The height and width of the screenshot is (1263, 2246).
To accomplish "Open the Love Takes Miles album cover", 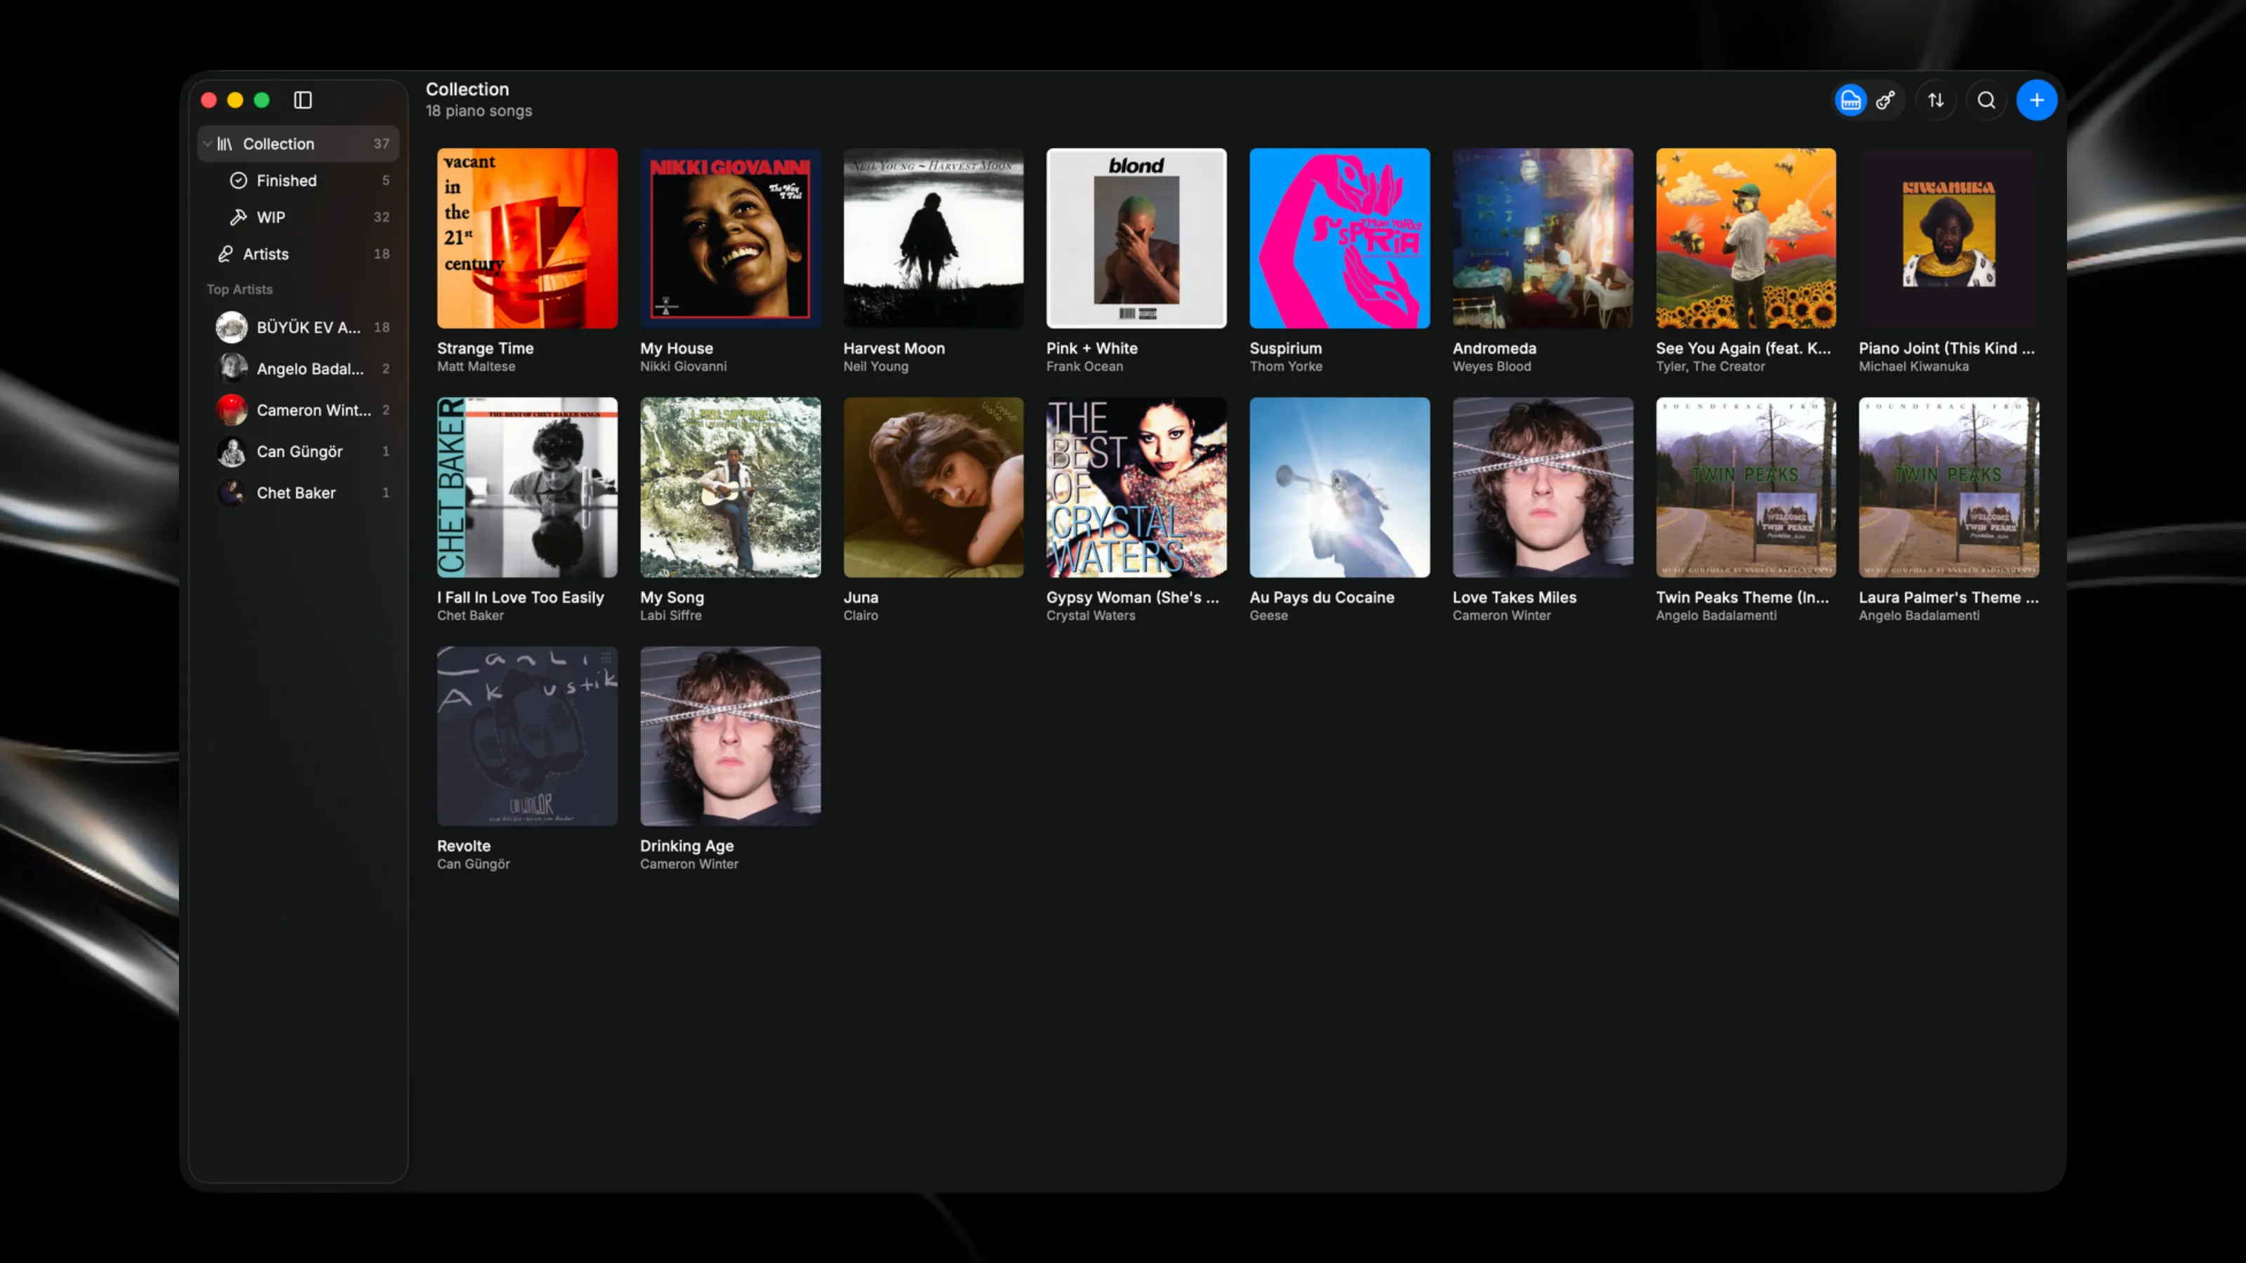I will pyautogui.click(x=1543, y=487).
